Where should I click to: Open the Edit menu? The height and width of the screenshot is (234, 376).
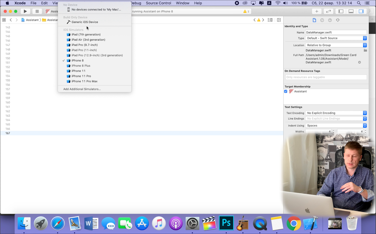point(44,3)
